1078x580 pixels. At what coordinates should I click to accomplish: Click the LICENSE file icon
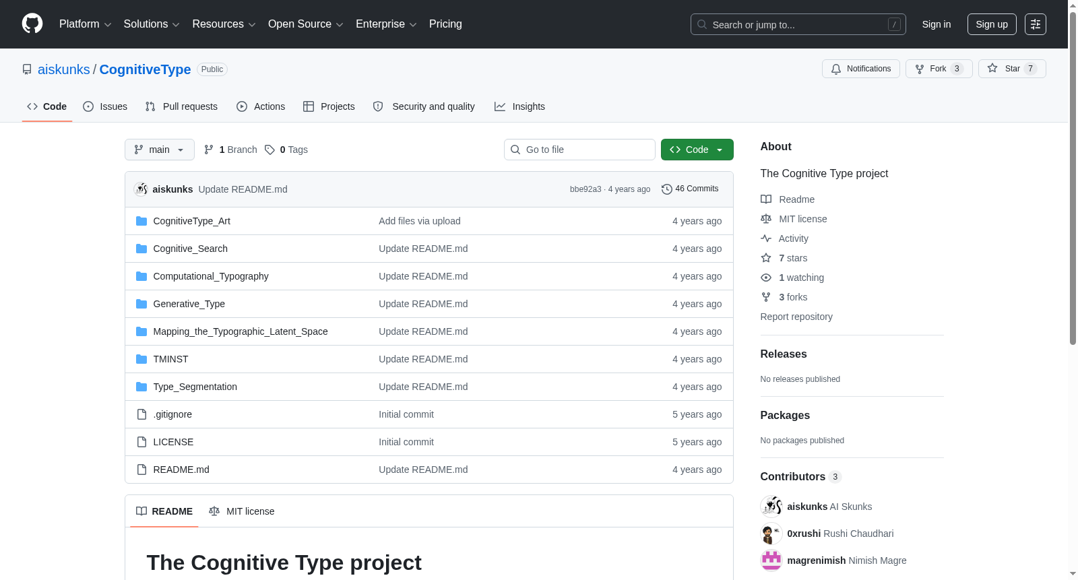tap(141, 442)
